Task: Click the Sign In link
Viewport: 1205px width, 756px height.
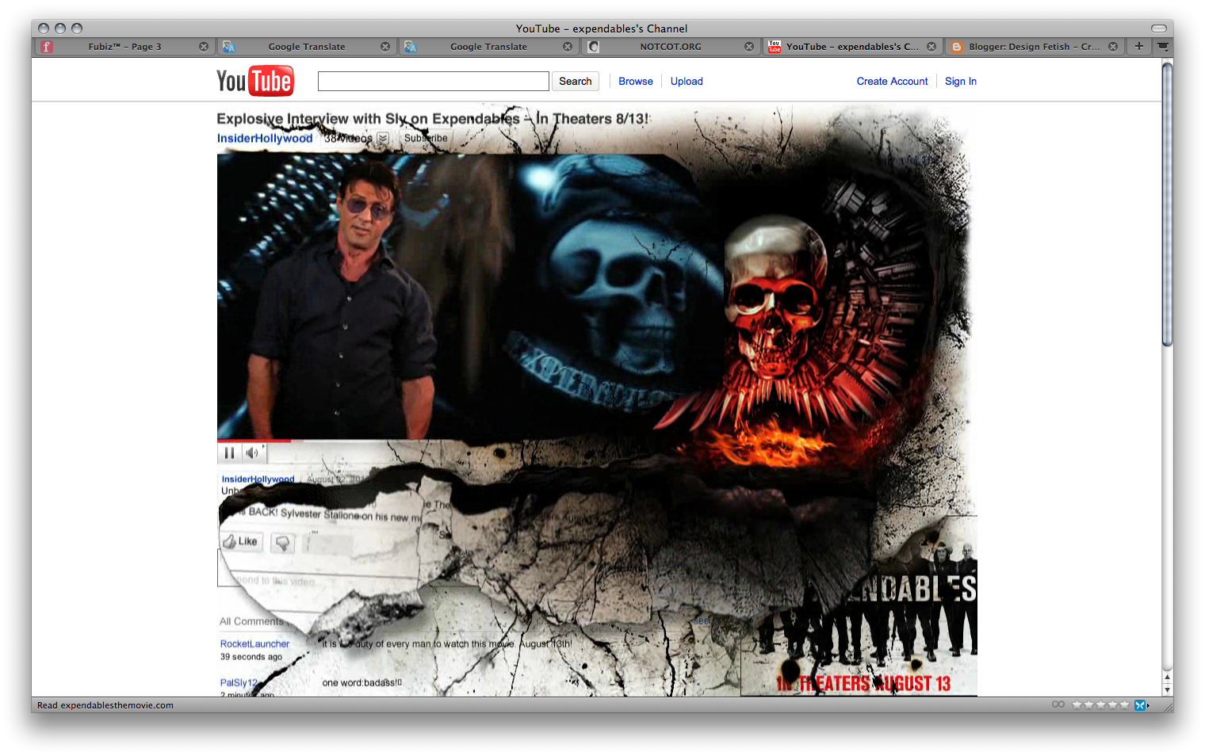Action: [961, 81]
